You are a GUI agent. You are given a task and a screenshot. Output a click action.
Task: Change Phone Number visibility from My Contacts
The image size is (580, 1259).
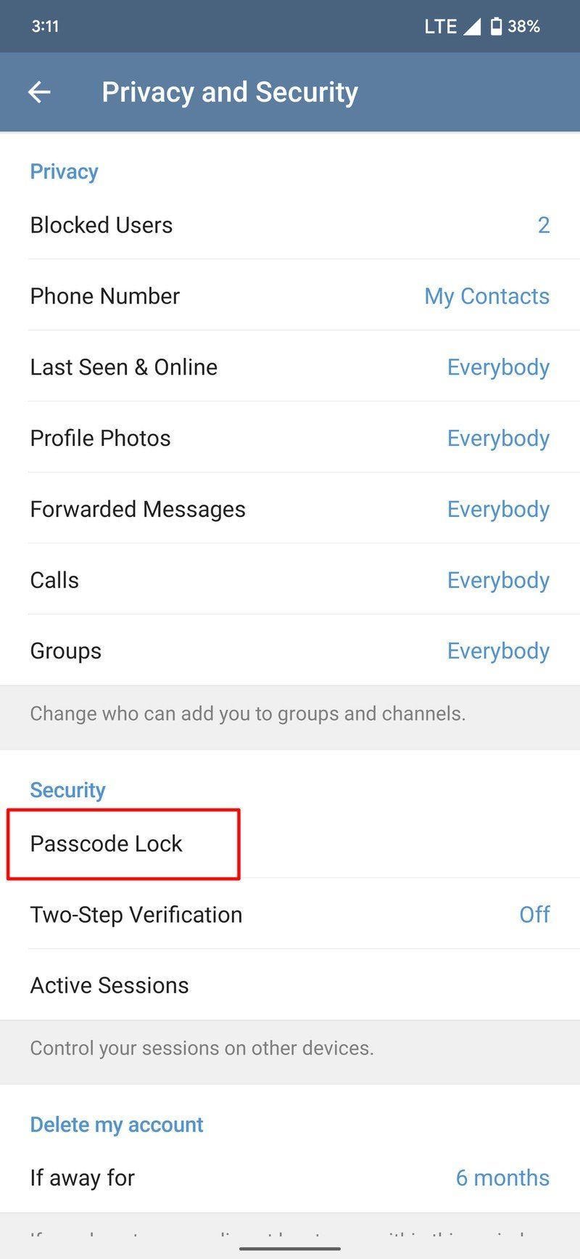point(486,296)
